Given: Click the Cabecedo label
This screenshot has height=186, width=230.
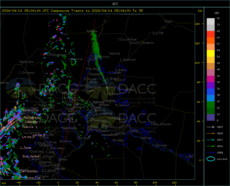Looking at the screenshot, I should point(31,122).
